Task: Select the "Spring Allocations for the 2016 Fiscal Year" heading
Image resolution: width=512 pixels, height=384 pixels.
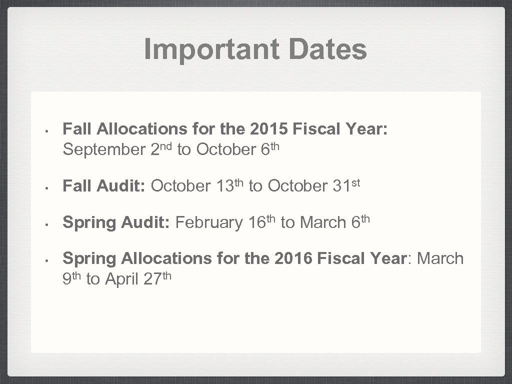Action: point(233,259)
